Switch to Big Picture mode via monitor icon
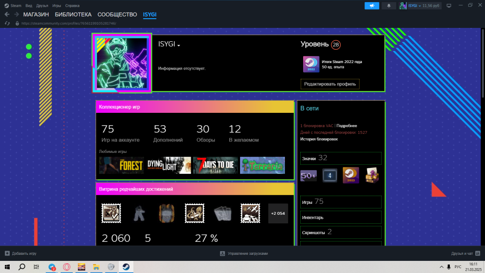This screenshot has height=273, width=485. [448, 6]
